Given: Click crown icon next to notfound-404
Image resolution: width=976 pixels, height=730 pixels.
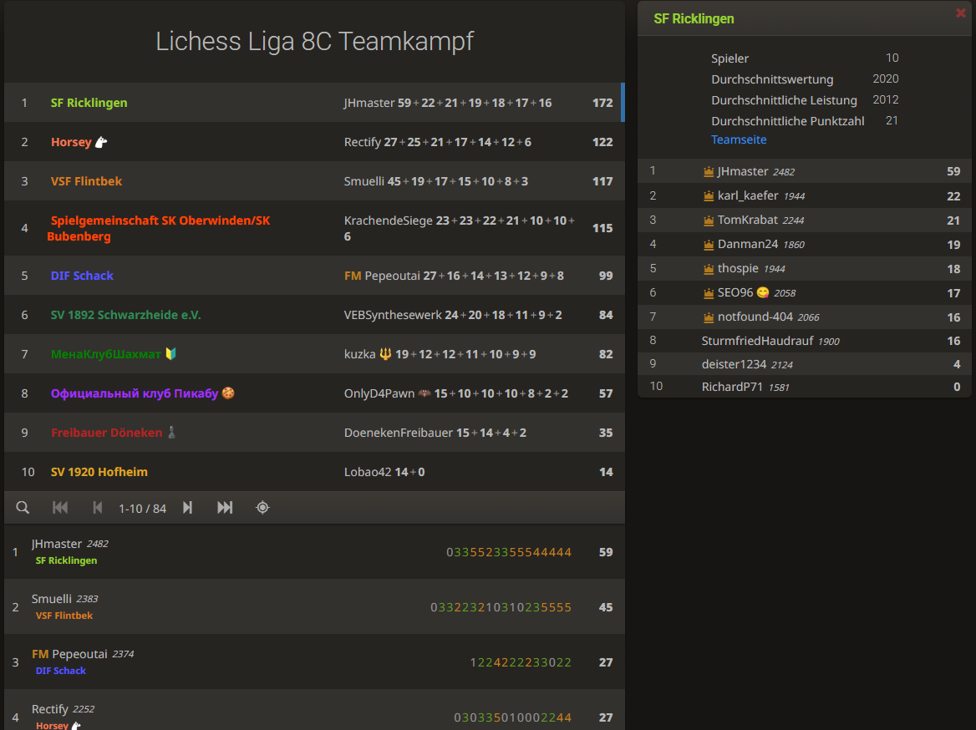Looking at the screenshot, I should [x=709, y=317].
